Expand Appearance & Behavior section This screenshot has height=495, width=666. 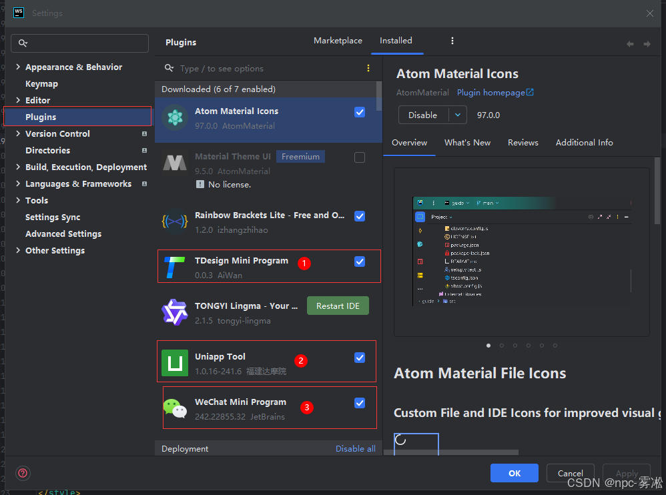(18, 67)
